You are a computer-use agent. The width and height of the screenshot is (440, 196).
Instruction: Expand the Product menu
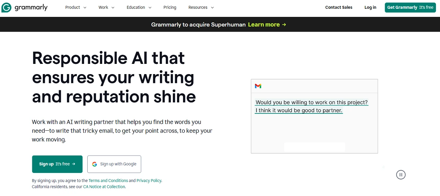click(76, 7)
